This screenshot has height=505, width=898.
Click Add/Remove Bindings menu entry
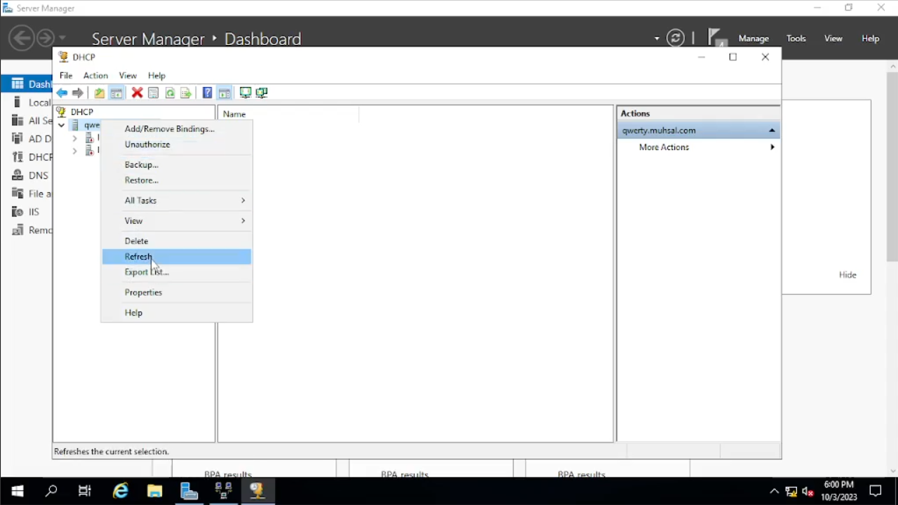(x=169, y=129)
